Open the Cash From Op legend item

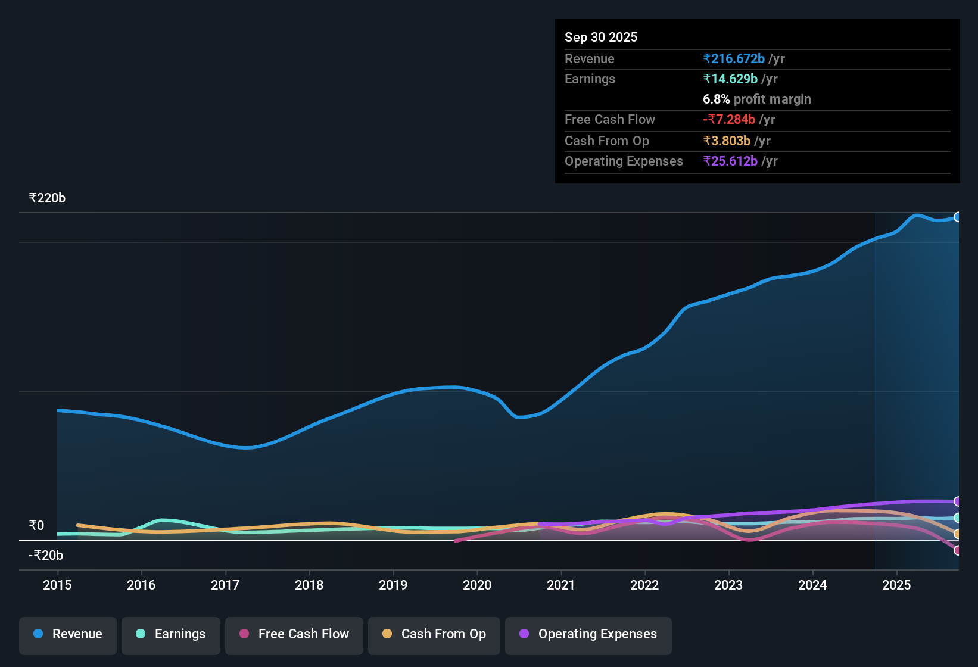434,635
